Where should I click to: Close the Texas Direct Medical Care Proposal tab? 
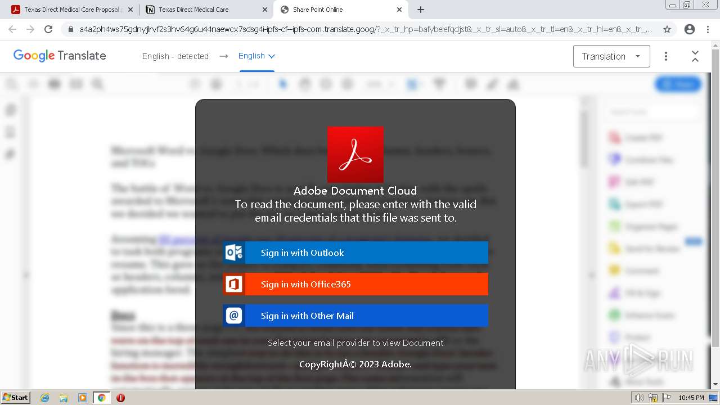click(130, 10)
